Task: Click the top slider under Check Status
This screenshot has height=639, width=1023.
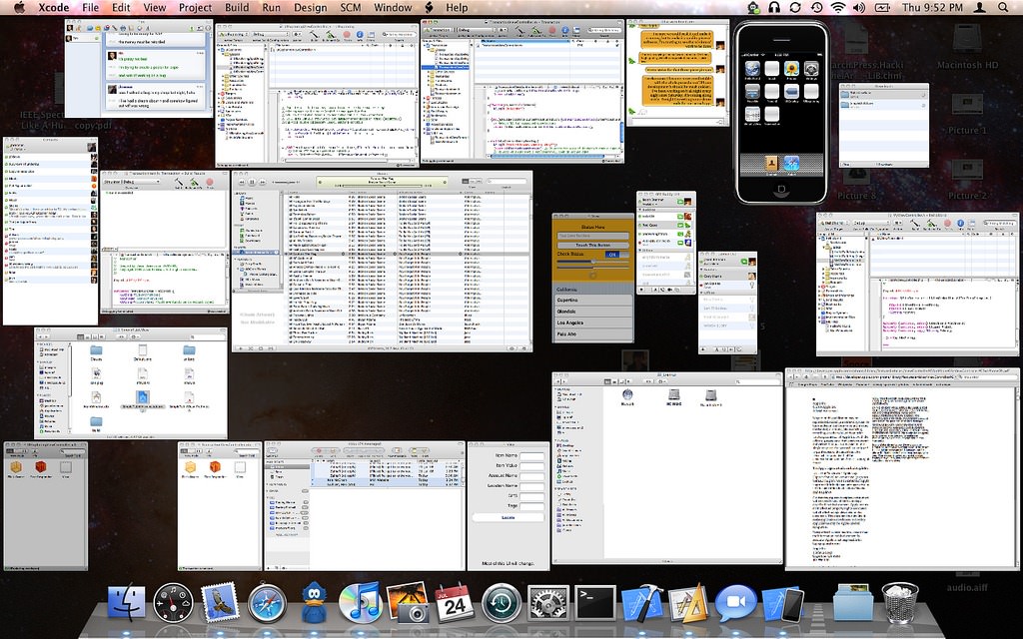Action: (593, 261)
